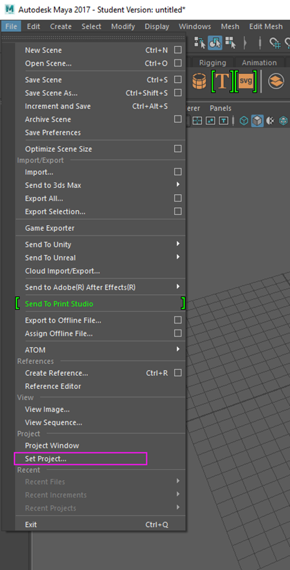The height and width of the screenshot is (570, 290).
Task: Open the Assign Offline File option box
Action: (177, 333)
